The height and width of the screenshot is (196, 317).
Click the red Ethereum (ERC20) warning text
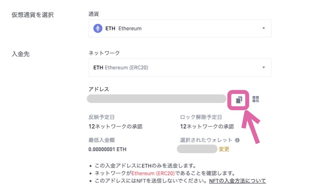153,173
